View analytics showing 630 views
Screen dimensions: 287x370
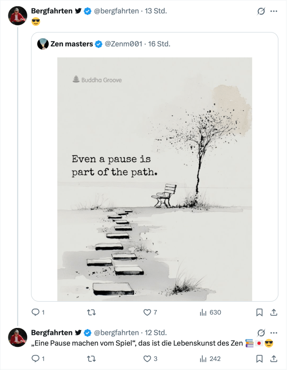(203, 313)
